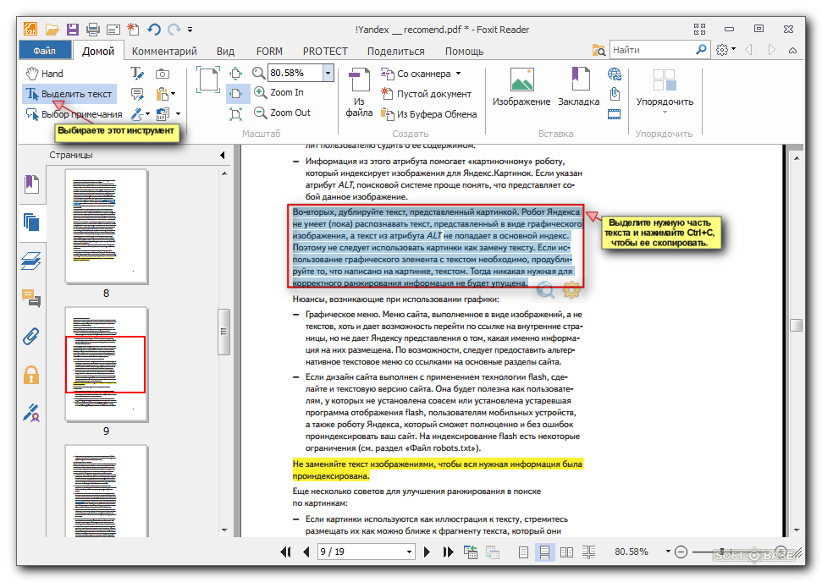Click Пустой документ button
This screenshot has height=582, width=822.
coord(426,94)
